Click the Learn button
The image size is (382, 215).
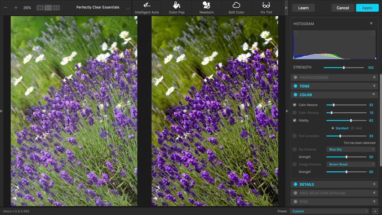tap(303, 8)
